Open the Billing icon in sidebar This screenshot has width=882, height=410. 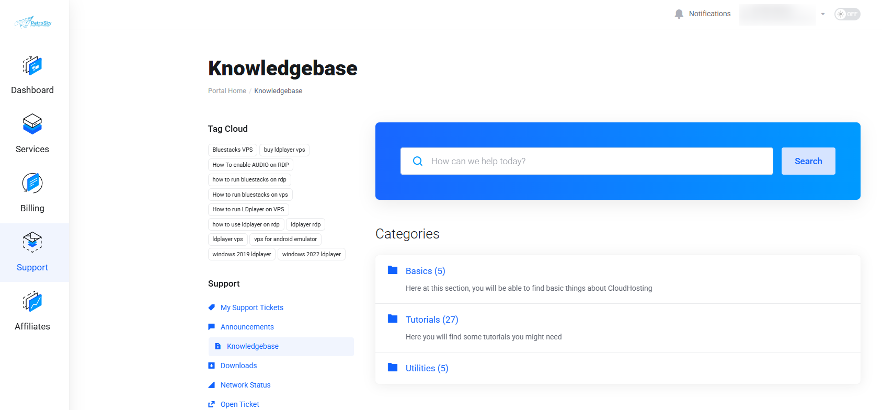[x=32, y=184]
